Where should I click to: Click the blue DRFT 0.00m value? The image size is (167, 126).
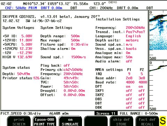click(51, 8)
